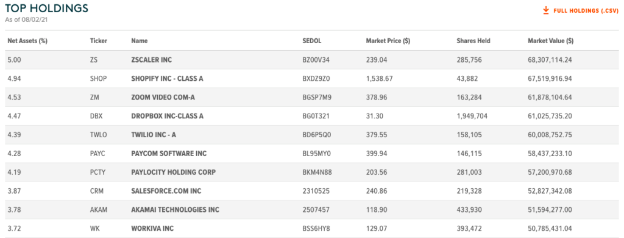The height and width of the screenshot is (238, 624).
Task: Select the SHOP ticker cell
Action: point(99,78)
